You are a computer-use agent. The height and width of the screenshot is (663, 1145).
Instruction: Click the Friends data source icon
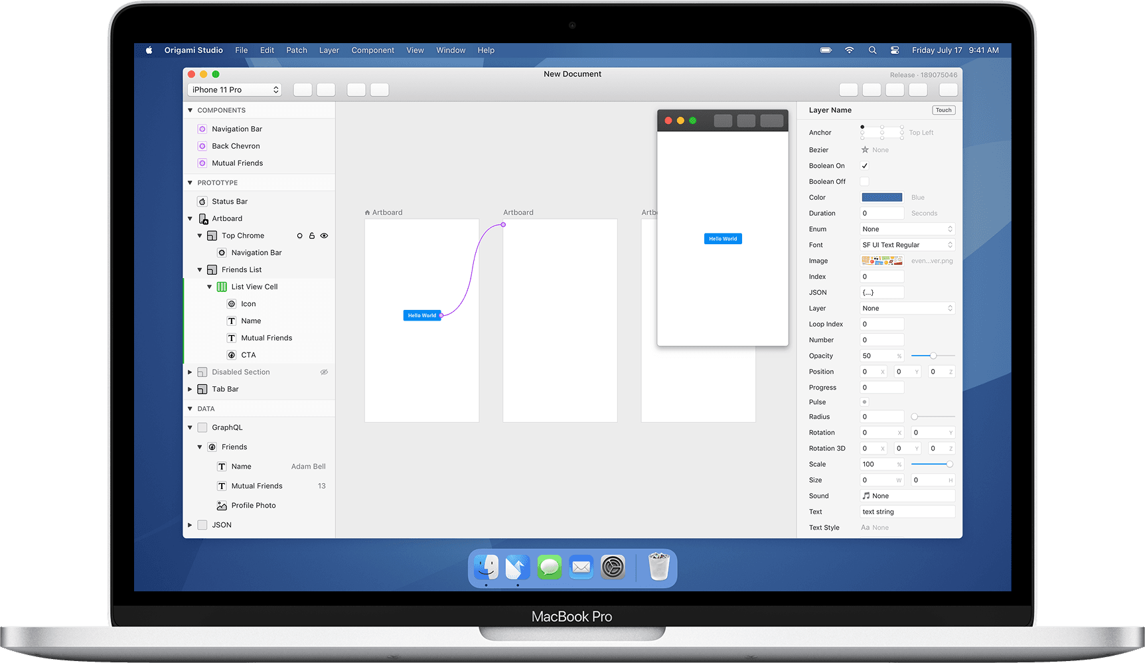coord(212,447)
